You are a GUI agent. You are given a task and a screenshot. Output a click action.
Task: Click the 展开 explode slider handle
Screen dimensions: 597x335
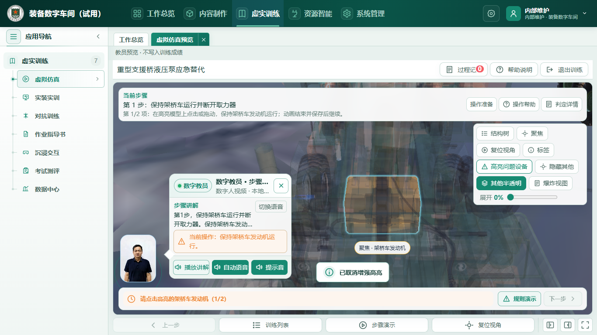510,197
